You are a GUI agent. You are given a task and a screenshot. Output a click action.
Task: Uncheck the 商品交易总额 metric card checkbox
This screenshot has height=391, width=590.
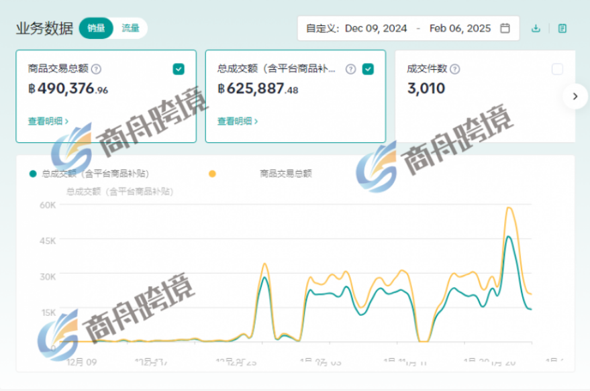[x=179, y=68]
